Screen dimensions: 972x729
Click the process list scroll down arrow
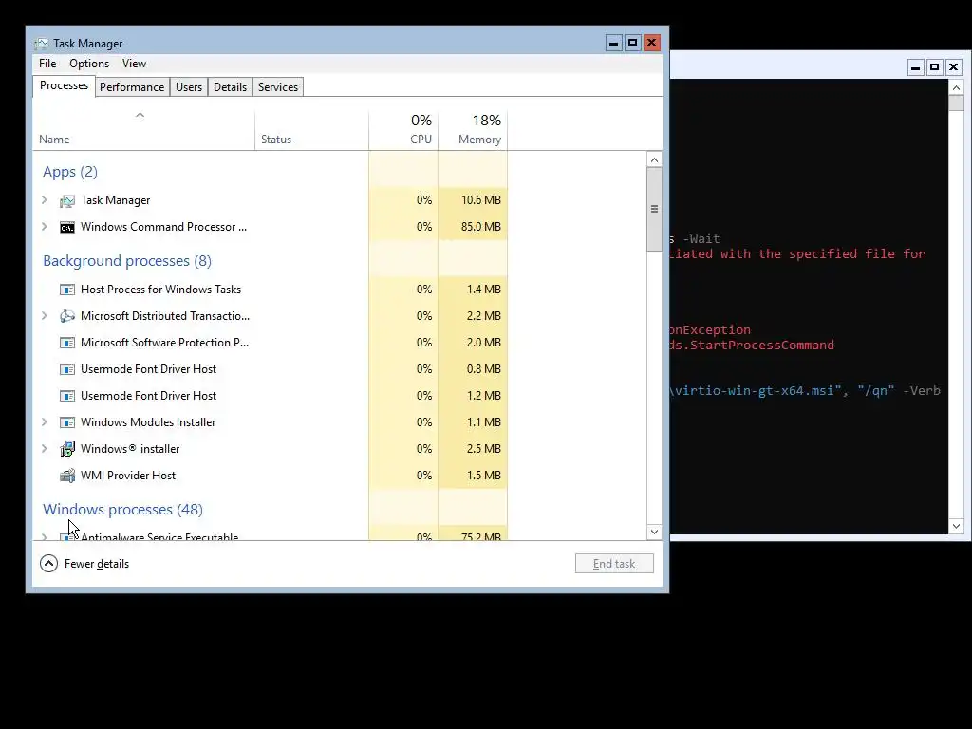click(654, 532)
